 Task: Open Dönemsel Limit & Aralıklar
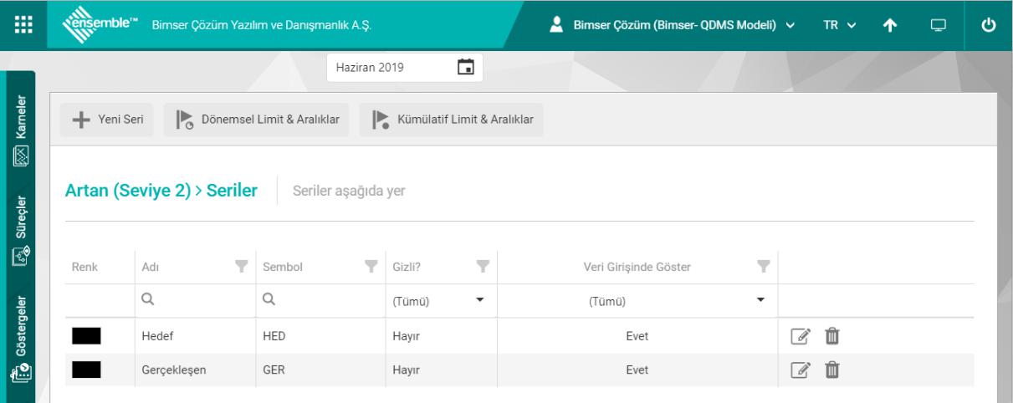[x=258, y=120]
